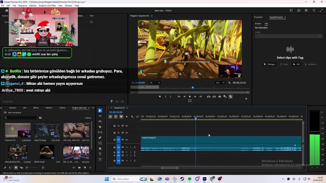Open the Project panel menu

(x=89, y=108)
